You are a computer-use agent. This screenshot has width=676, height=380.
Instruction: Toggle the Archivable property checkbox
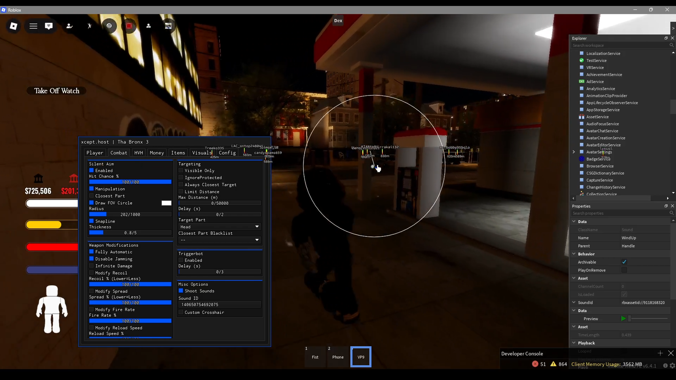point(624,262)
